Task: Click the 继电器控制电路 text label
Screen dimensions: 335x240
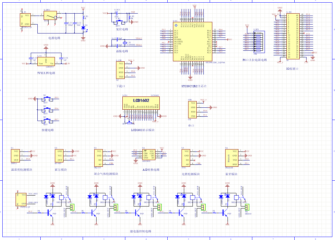Action: pyautogui.click(x=140, y=231)
